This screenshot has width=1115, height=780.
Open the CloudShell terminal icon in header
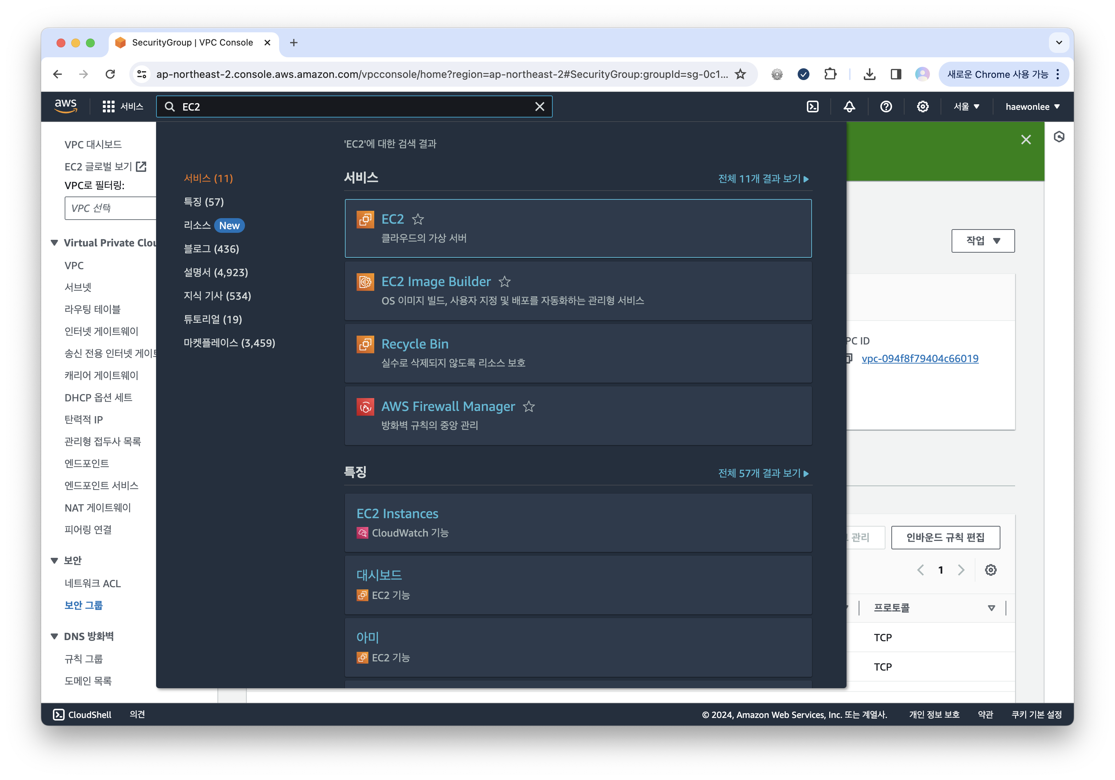812,106
